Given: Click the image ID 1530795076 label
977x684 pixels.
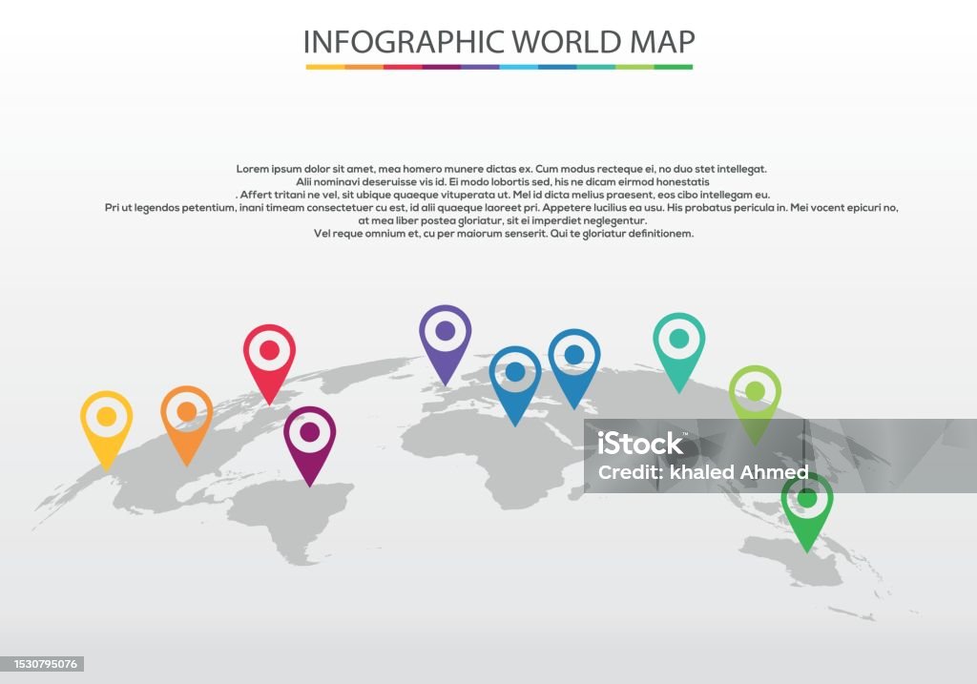Looking at the screenshot, I should click(46, 664).
